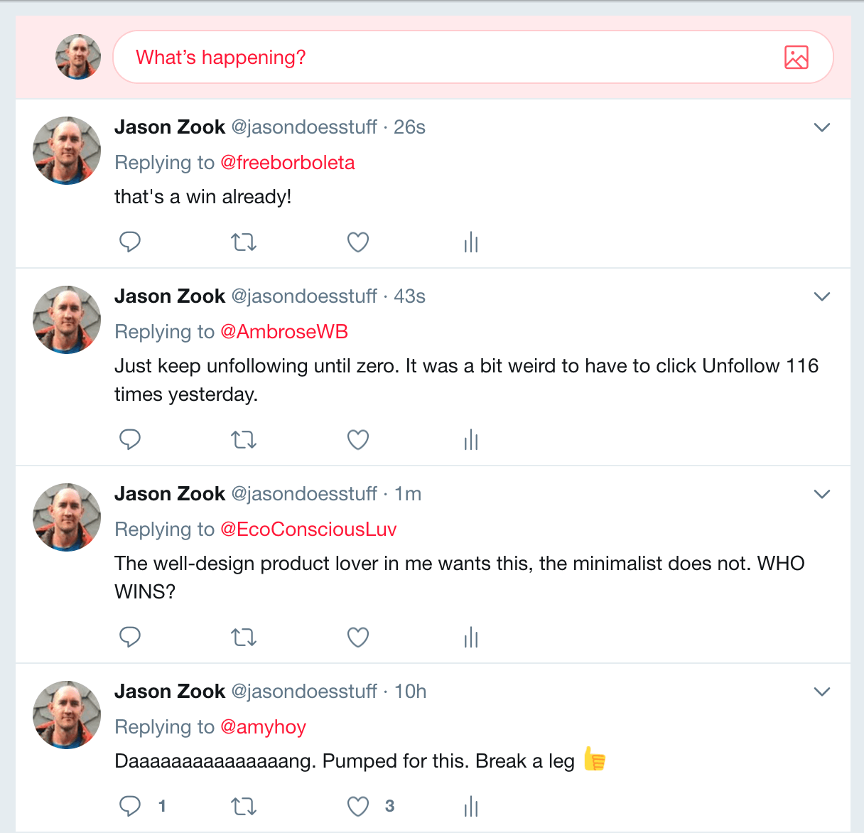Retweet the "Daaaaaaaaaaaaaaang" tweet

point(244,806)
